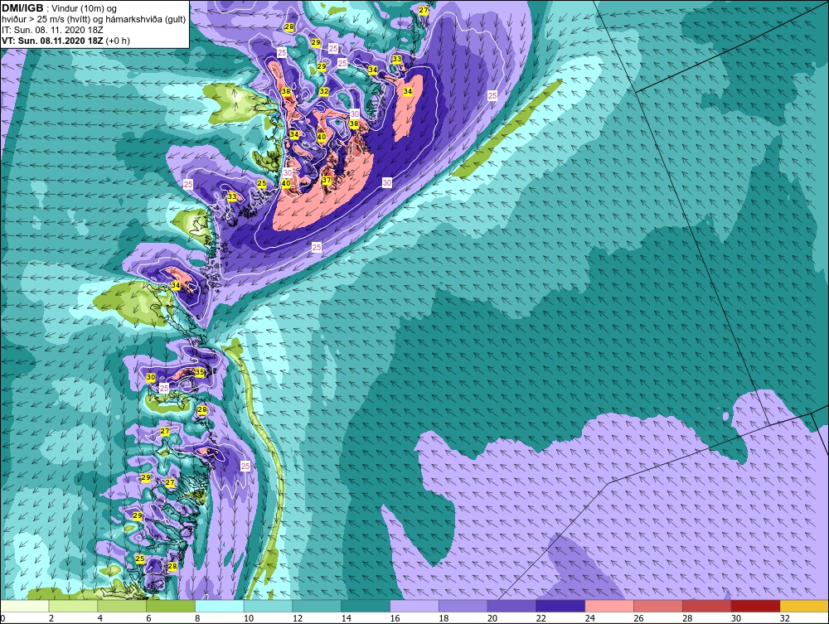This screenshot has width=829, height=624.
Task: Pick the 30–32 m/s dark red legend swatch
Action: [x=755, y=606]
